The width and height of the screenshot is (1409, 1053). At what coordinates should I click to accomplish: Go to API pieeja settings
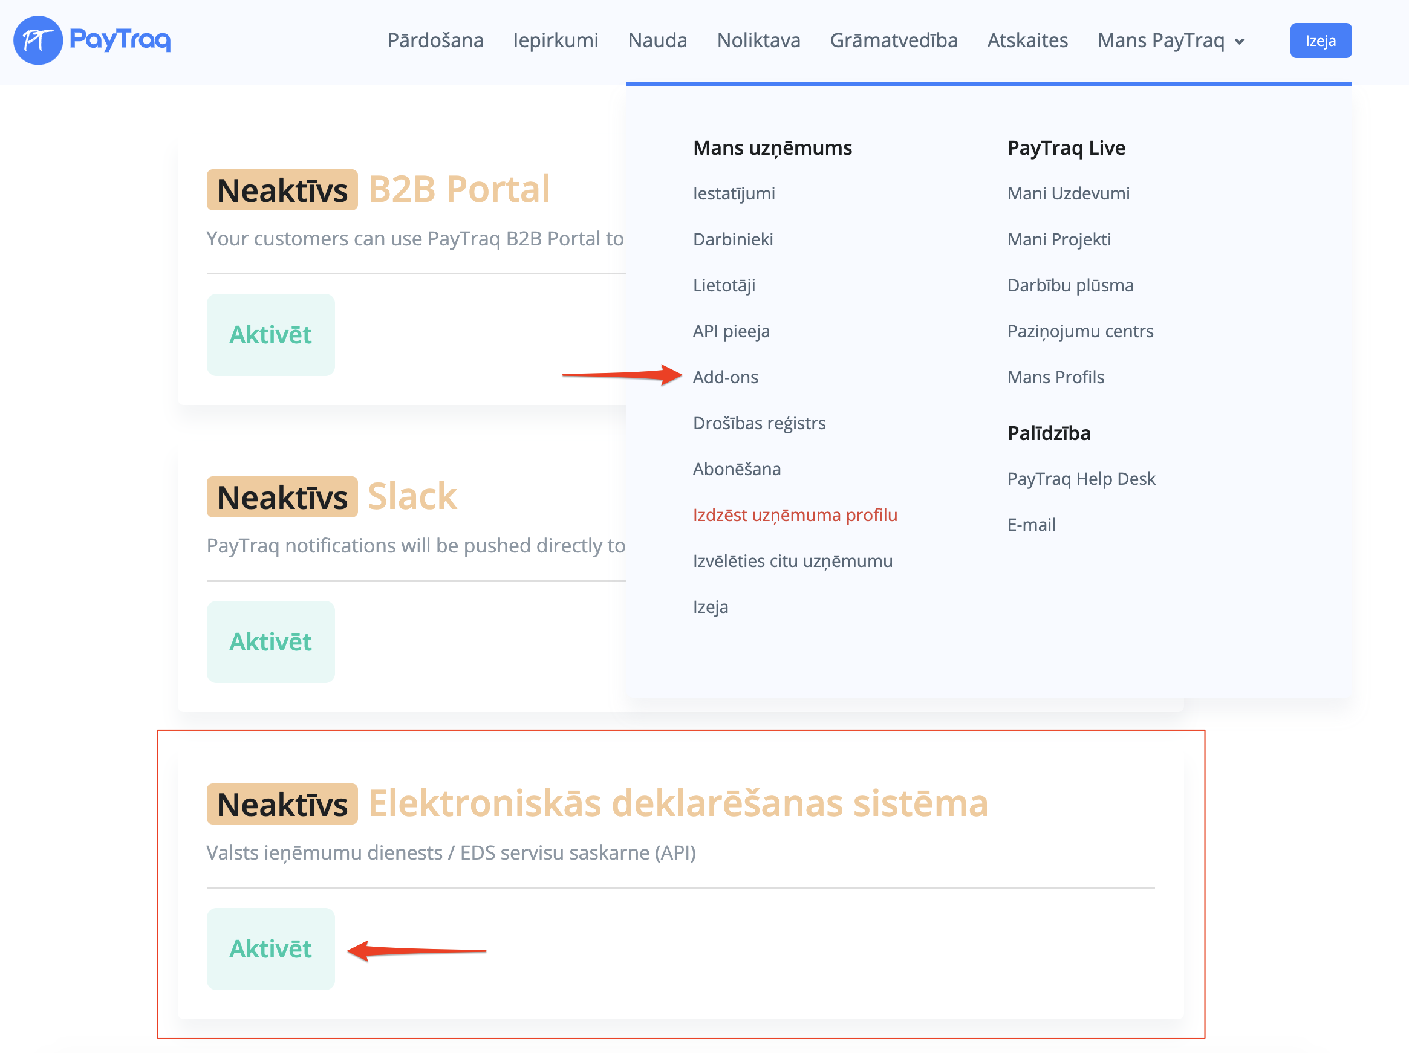pos(731,331)
